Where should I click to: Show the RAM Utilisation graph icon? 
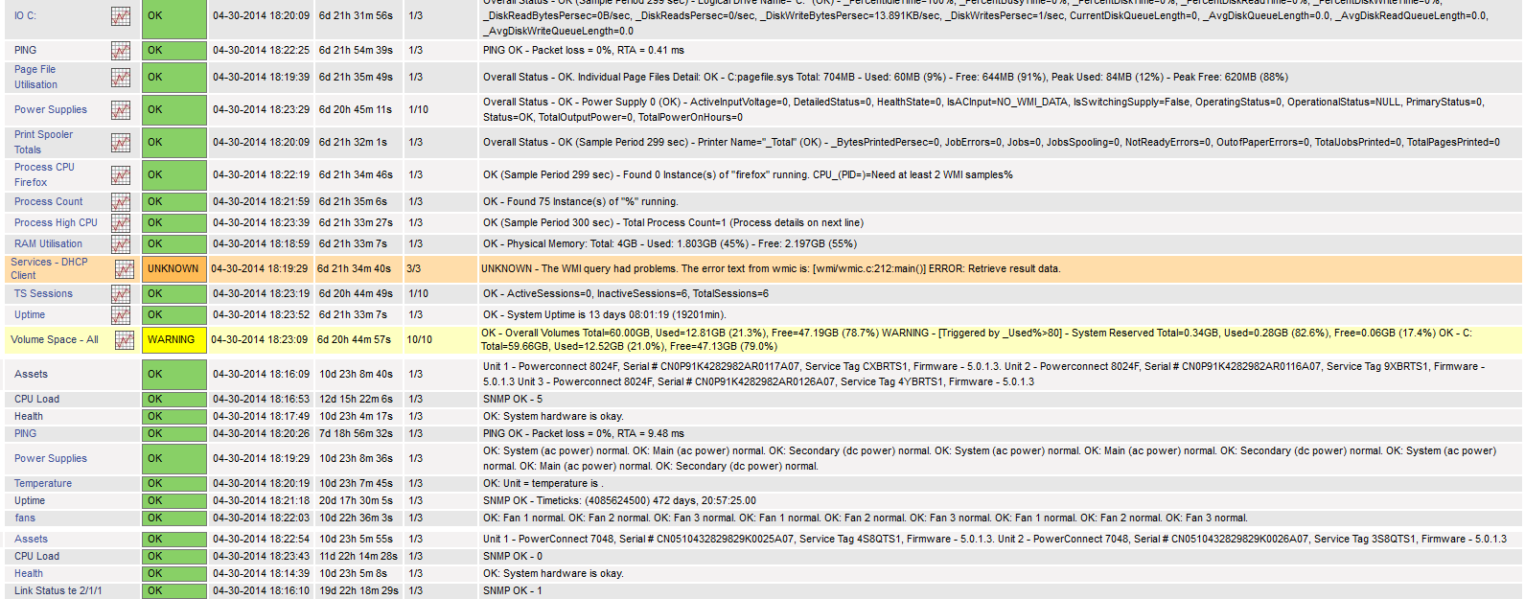point(120,244)
